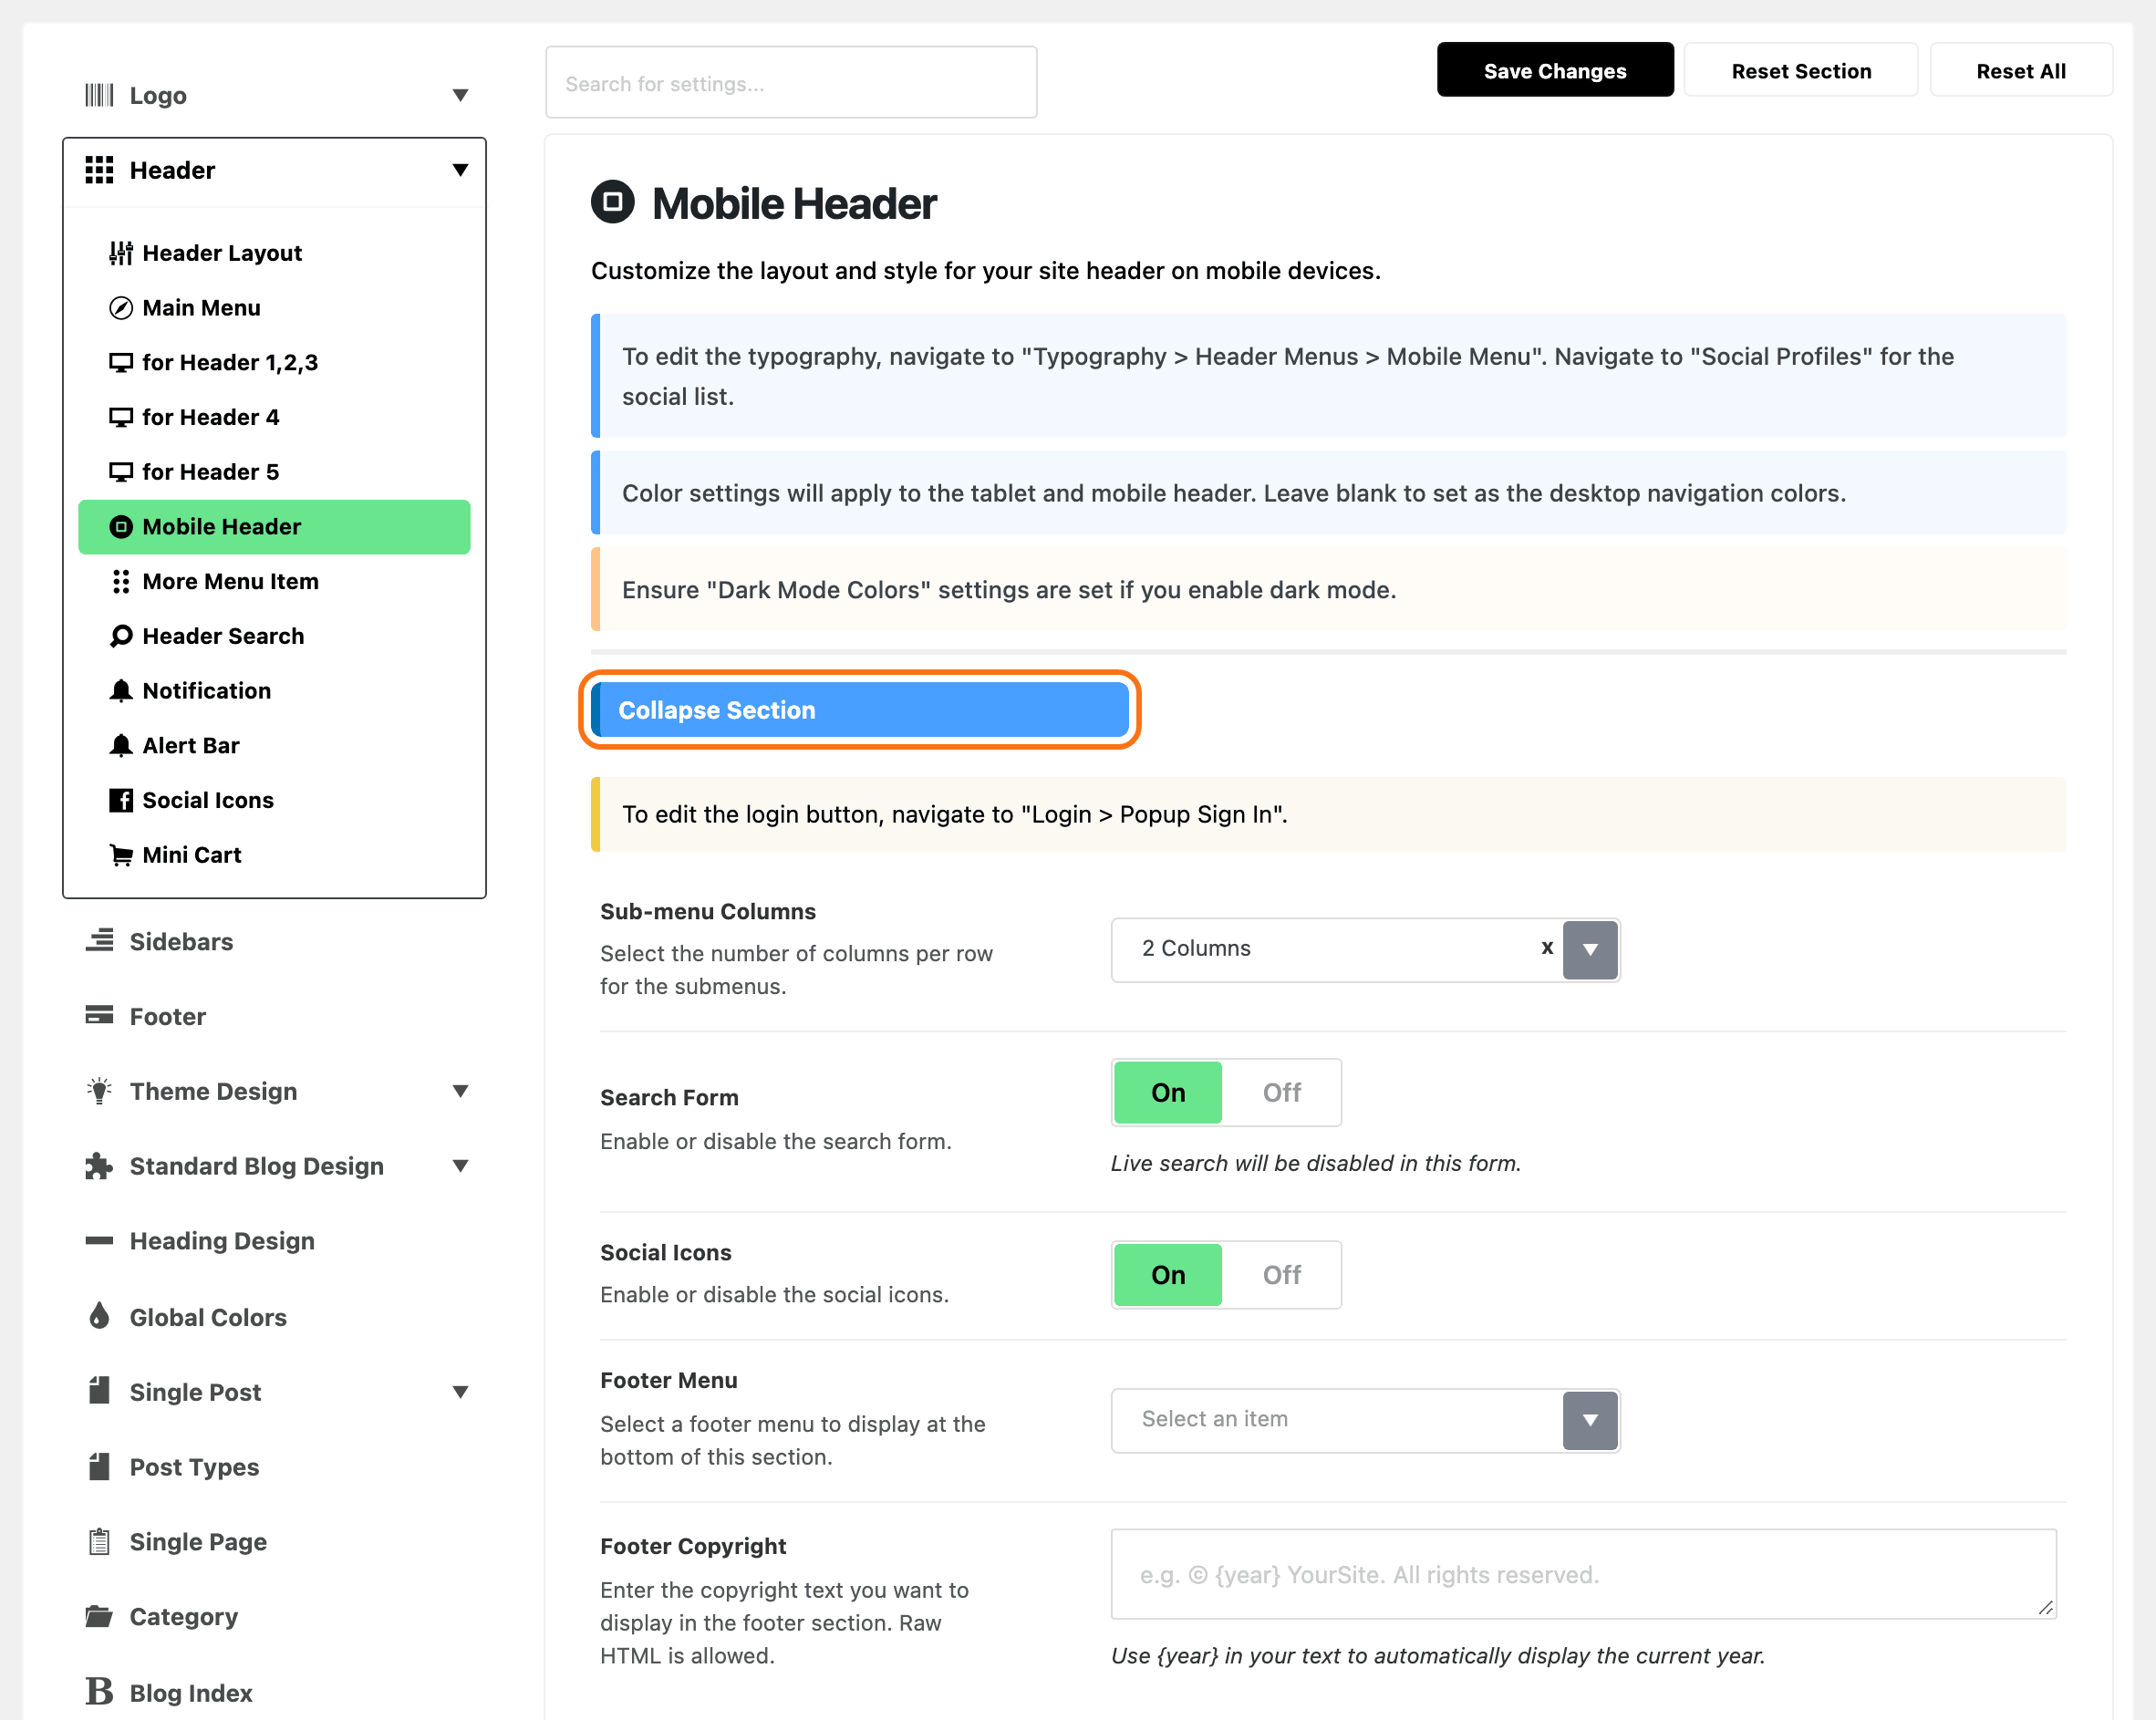The image size is (2156, 1720).
Task: Click the Standard Blog Design puzzle icon
Action: (99, 1166)
